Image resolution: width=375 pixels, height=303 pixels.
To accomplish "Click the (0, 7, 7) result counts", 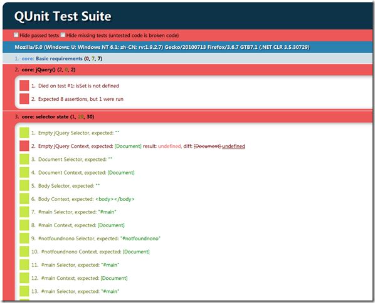I will point(93,58).
